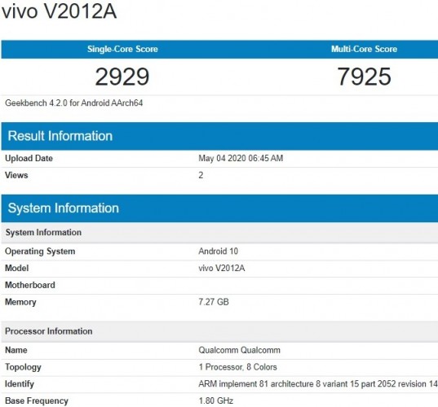Click the Views row label
Image resolution: width=438 pixels, height=407 pixels.
[x=16, y=175]
